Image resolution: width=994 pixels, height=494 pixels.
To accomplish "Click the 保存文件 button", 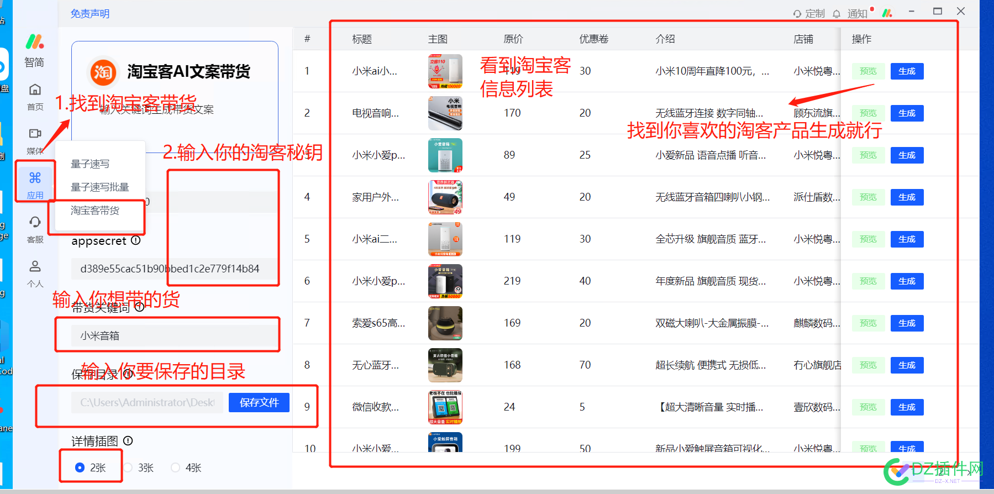I will 259,402.
